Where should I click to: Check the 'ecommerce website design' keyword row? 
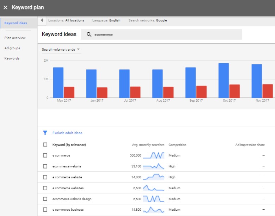tap(45, 199)
